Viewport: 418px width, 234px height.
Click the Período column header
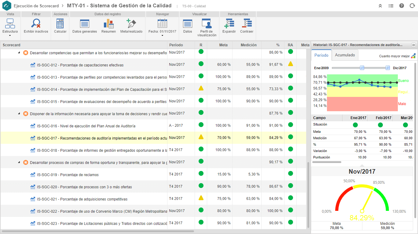(181, 45)
